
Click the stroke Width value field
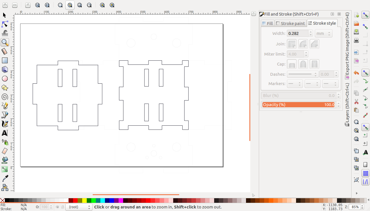pyautogui.click(x=298, y=33)
